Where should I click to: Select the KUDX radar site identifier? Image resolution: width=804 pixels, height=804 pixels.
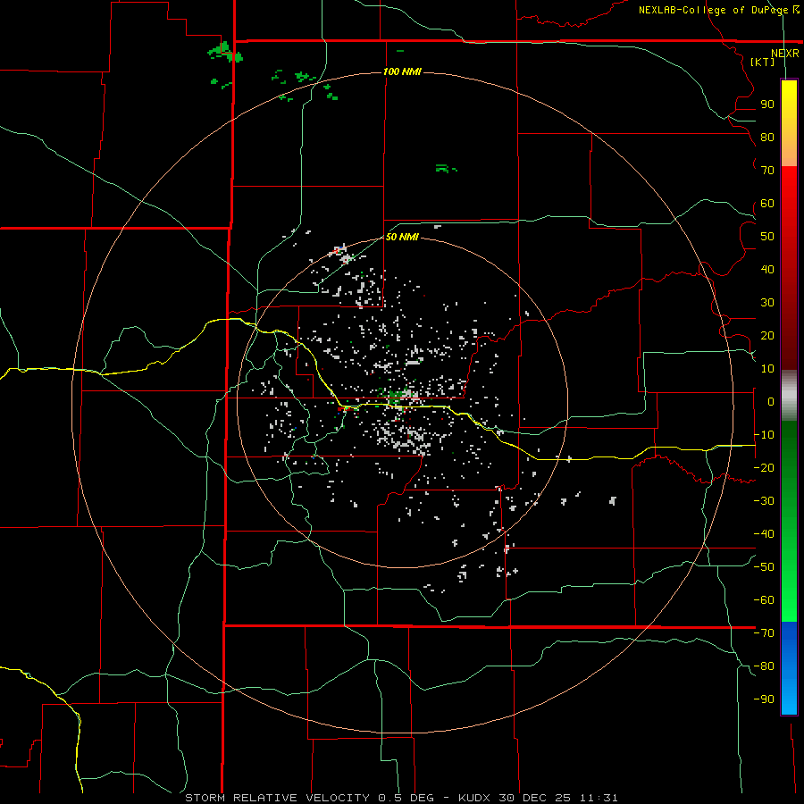[x=474, y=798]
